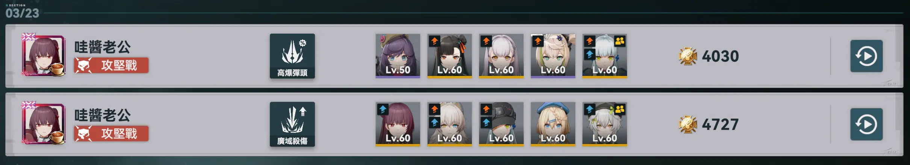Play replay for the 4727 score record

click(x=866, y=124)
